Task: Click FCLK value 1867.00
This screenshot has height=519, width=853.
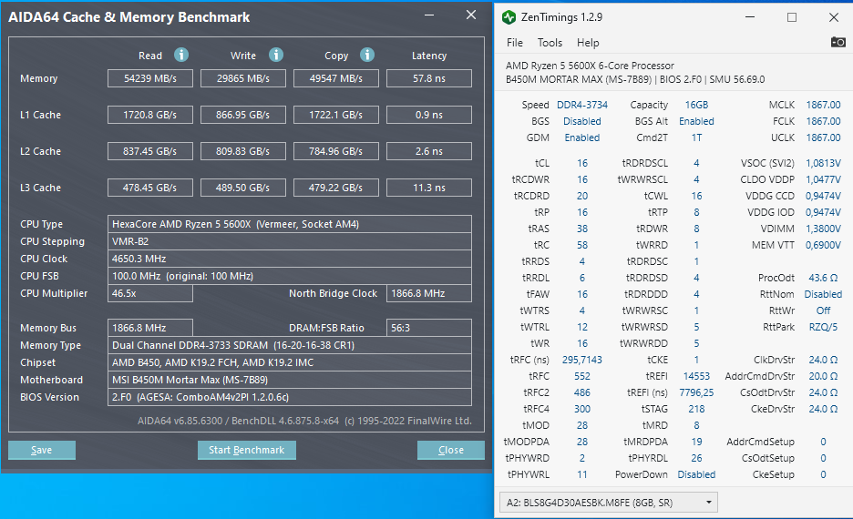Action: coord(823,121)
